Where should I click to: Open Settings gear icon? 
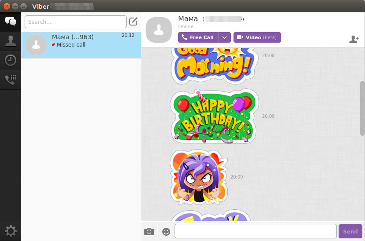(x=11, y=231)
